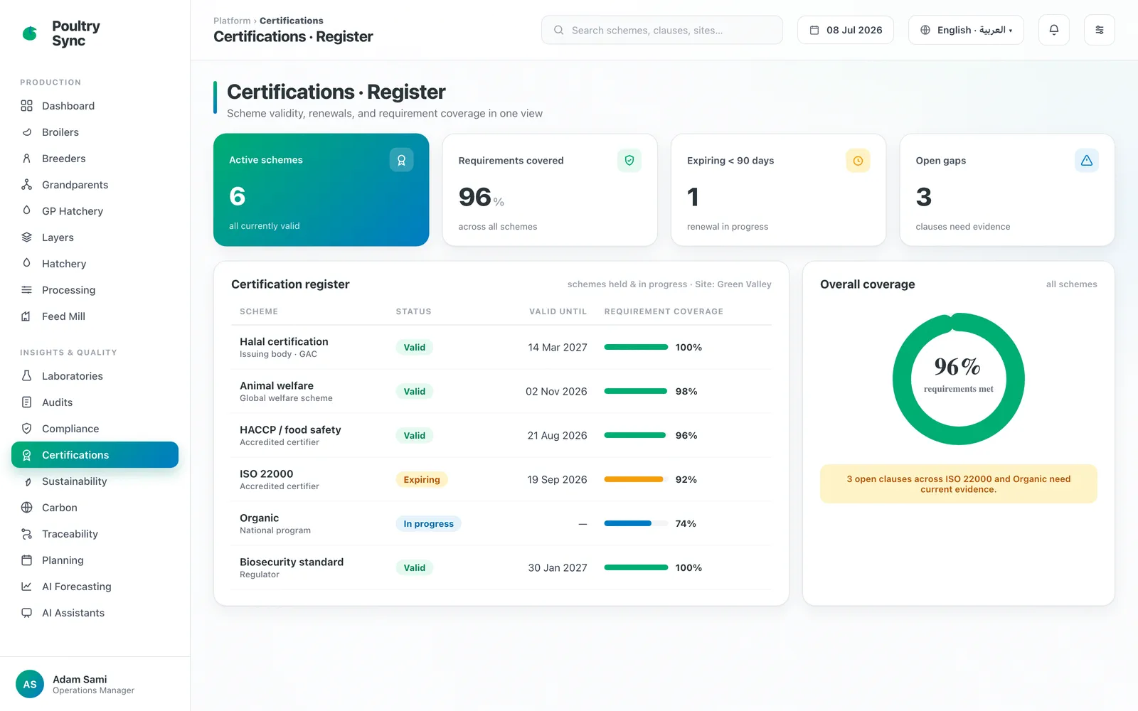The image size is (1138, 711).
Task: Open Adam Sami user profile
Action: point(95,684)
